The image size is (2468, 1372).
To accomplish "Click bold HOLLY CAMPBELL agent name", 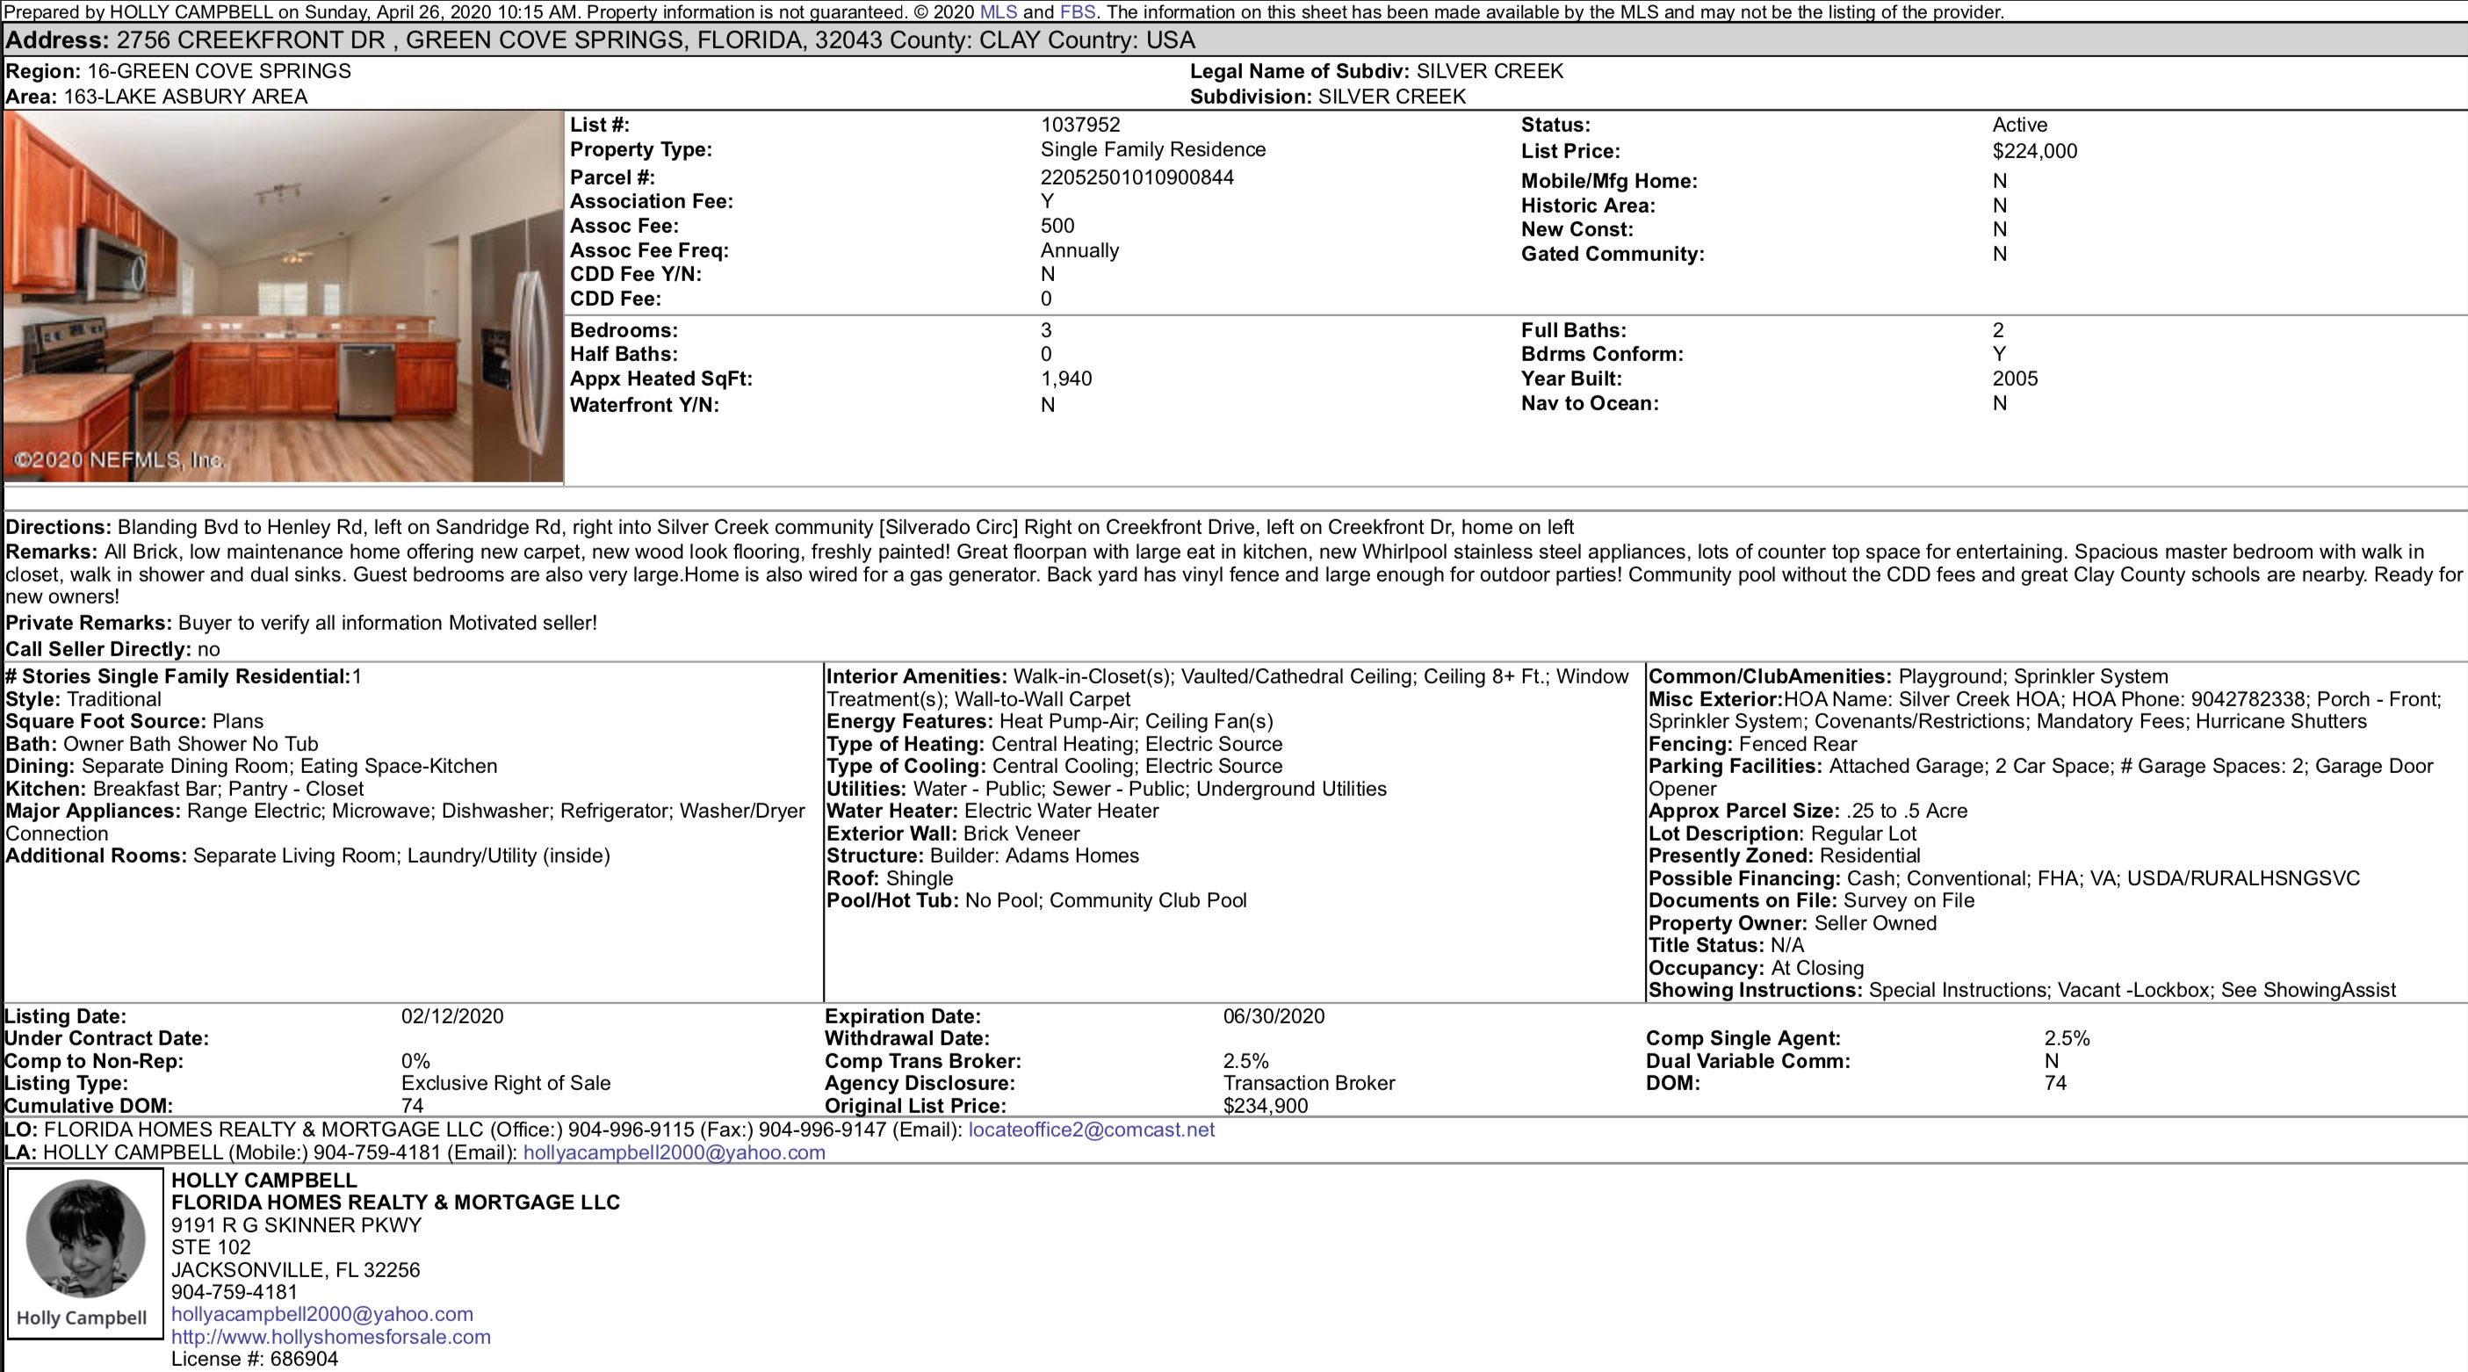I will [263, 1181].
